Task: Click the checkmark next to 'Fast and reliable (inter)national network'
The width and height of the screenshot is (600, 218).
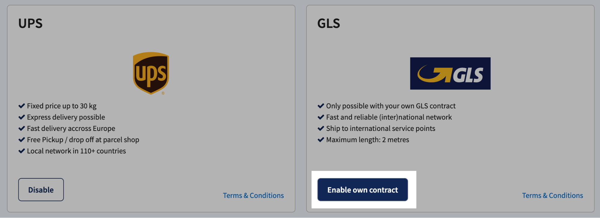Action: tap(320, 117)
